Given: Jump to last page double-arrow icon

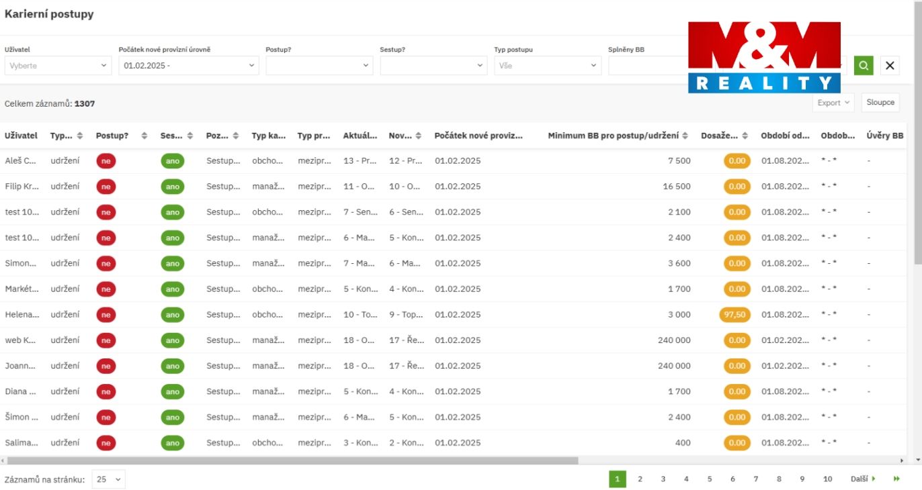Looking at the screenshot, I should (x=896, y=479).
